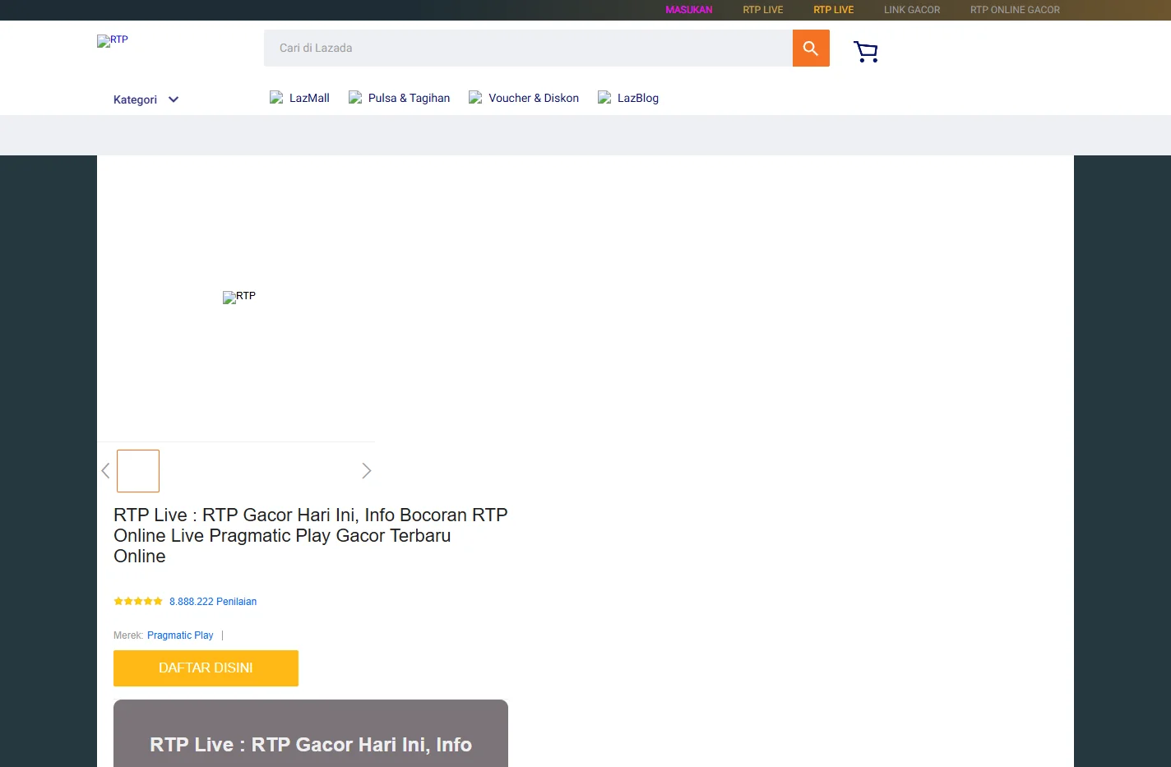Click the LazMall broken image icon
This screenshot has width=1171, height=767.
click(276, 97)
